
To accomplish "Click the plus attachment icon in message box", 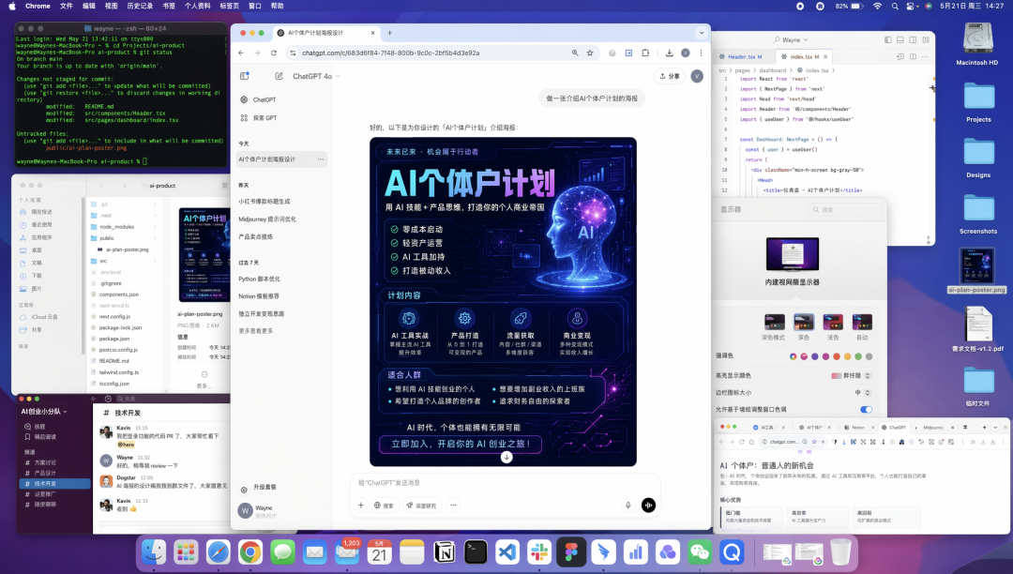I will coord(360,506).
